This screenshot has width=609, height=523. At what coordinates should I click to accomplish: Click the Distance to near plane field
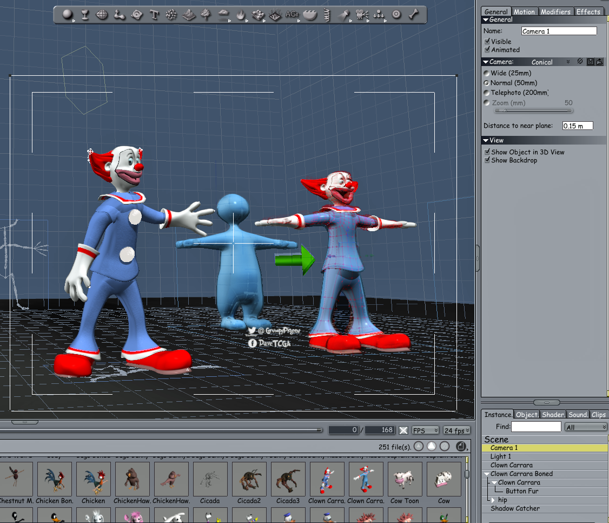click(x=578, y=126)
